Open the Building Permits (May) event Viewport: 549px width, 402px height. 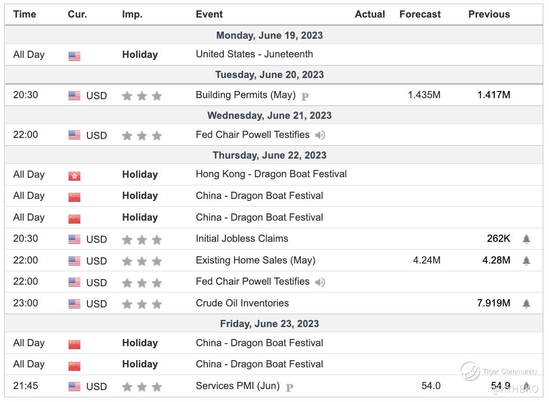click(246, 95)
